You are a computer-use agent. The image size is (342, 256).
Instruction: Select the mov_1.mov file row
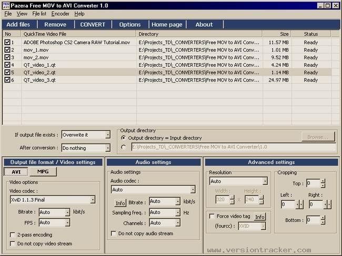(x=167, y=50)
